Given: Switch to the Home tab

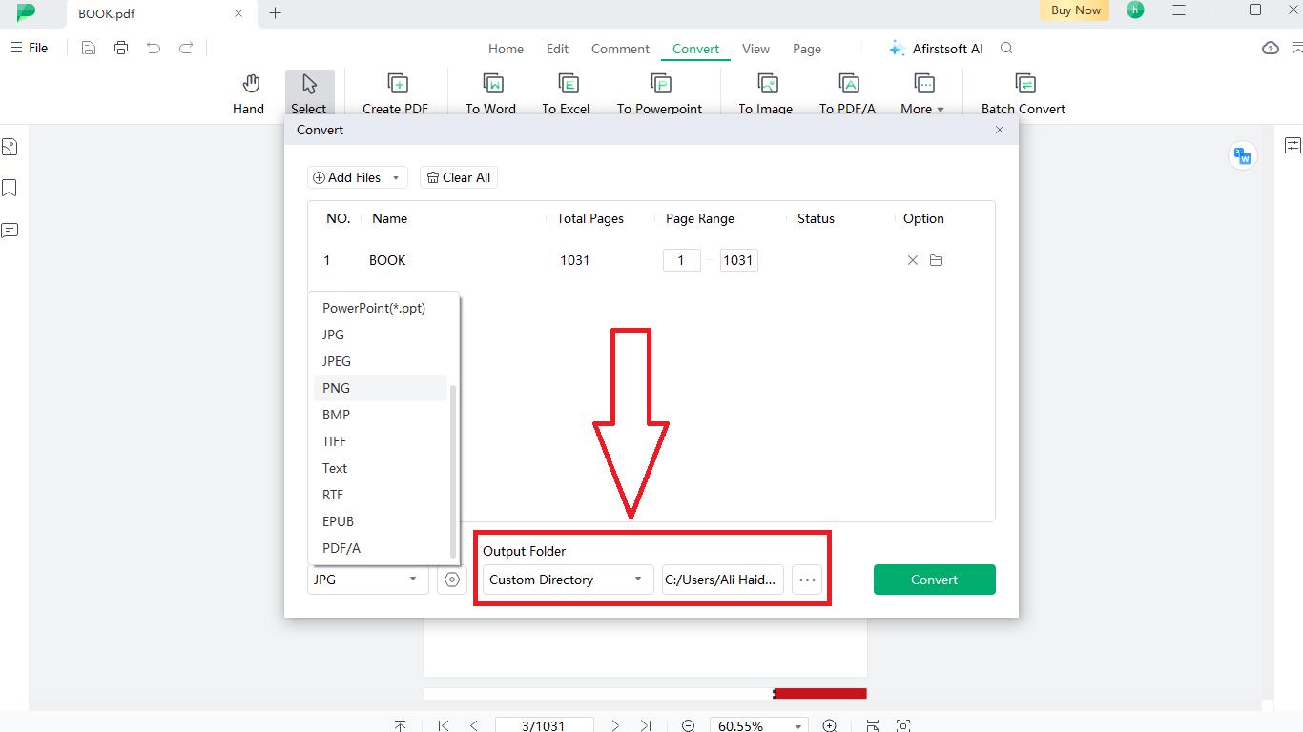Looking at the screenshot, I should click(506, 49).
